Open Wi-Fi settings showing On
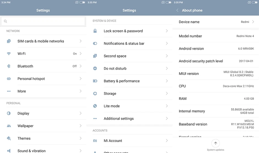This screenshot has height=153, width=259. click(43, 54)
